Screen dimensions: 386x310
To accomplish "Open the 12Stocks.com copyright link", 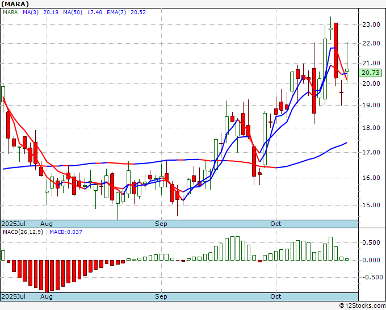I will coord(362,305).
